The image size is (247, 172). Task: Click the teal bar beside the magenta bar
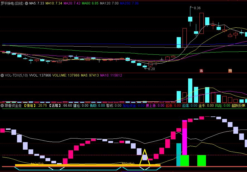pyautogui.click(x=179, y=155)
